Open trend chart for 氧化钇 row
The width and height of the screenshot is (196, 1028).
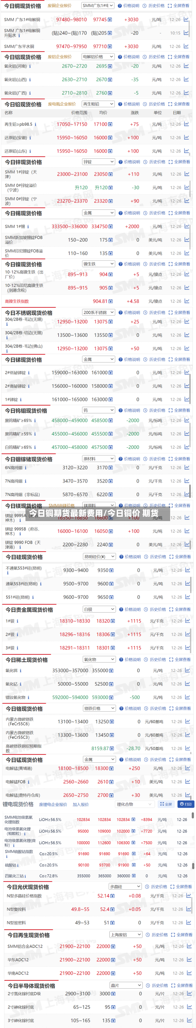188,684
